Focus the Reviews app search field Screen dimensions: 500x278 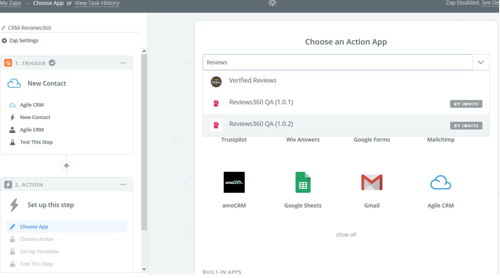(337, 62)
